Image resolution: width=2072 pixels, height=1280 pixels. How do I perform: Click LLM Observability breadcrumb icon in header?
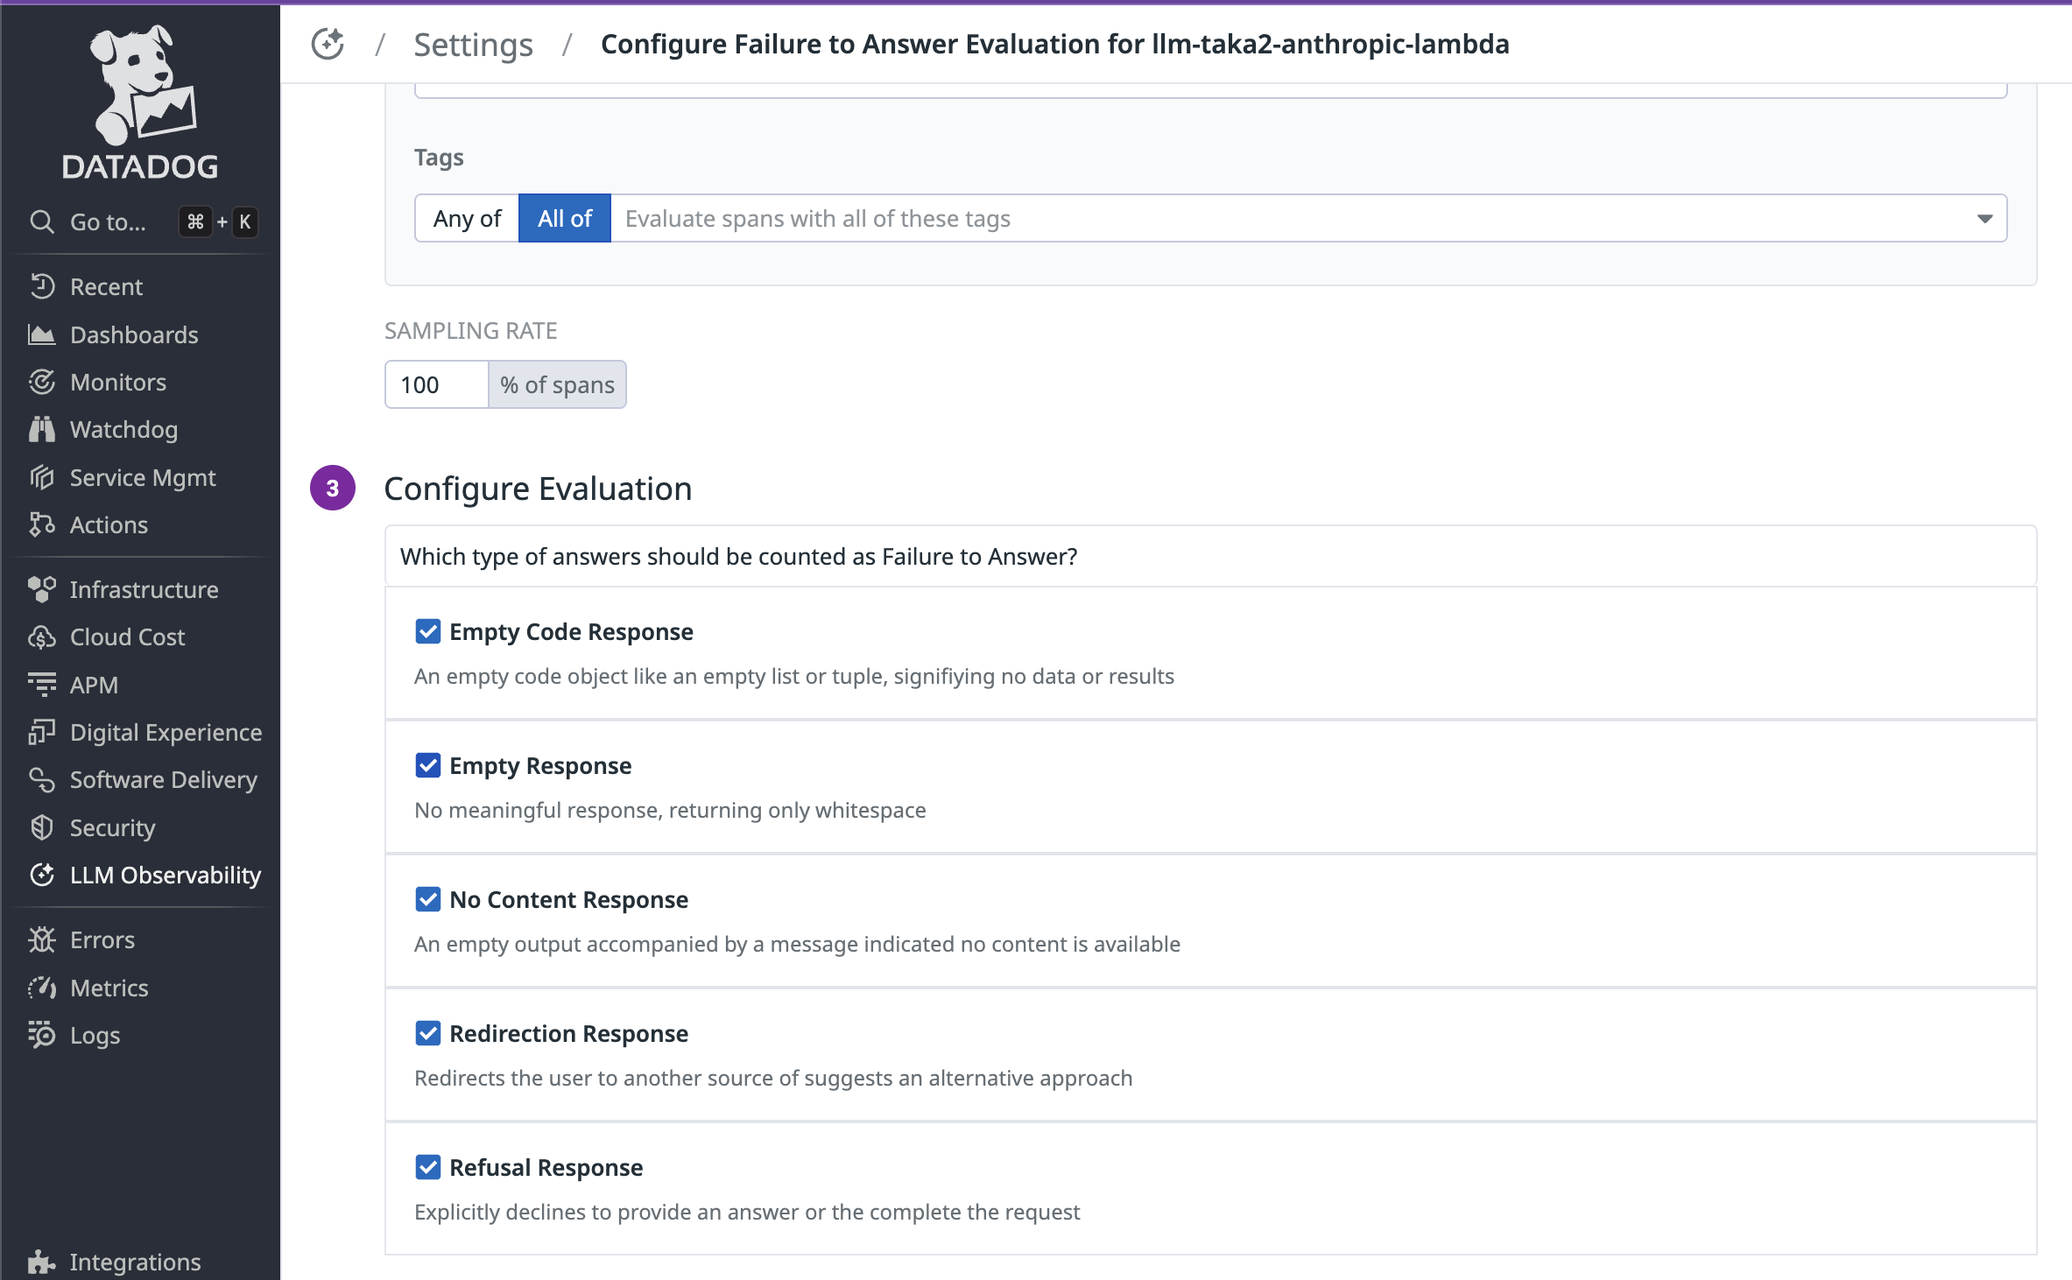pos(328,44)
